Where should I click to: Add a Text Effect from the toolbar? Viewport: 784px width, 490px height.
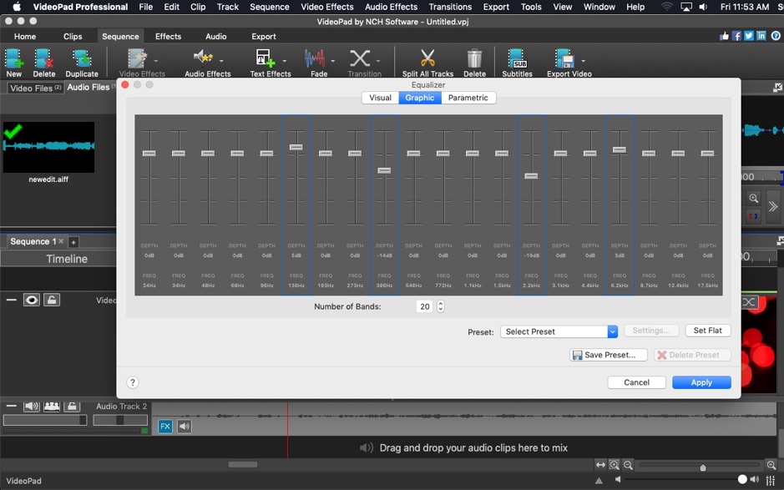point(266,58)
